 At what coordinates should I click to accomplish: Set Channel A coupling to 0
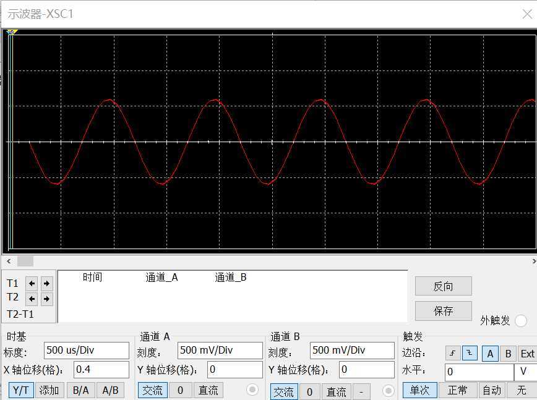181,390
